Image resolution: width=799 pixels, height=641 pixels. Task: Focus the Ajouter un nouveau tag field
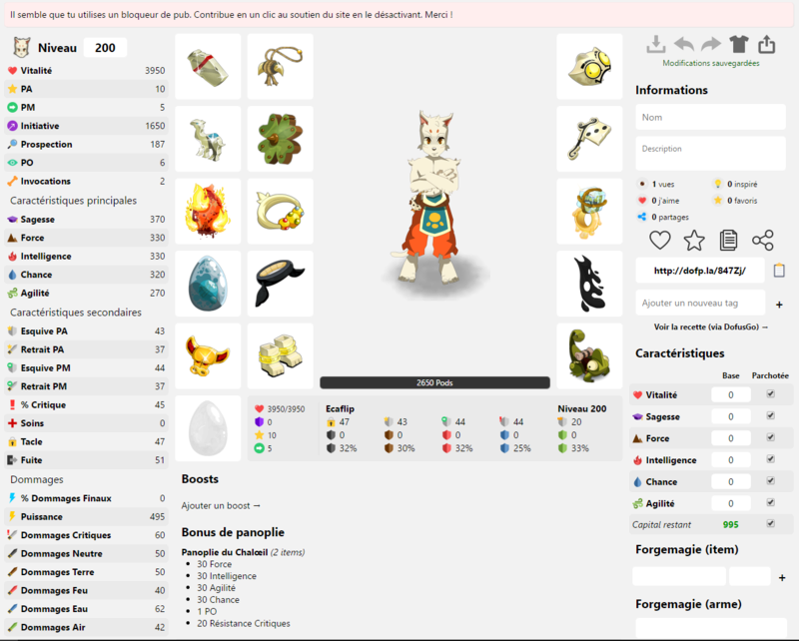pos(700,304)
